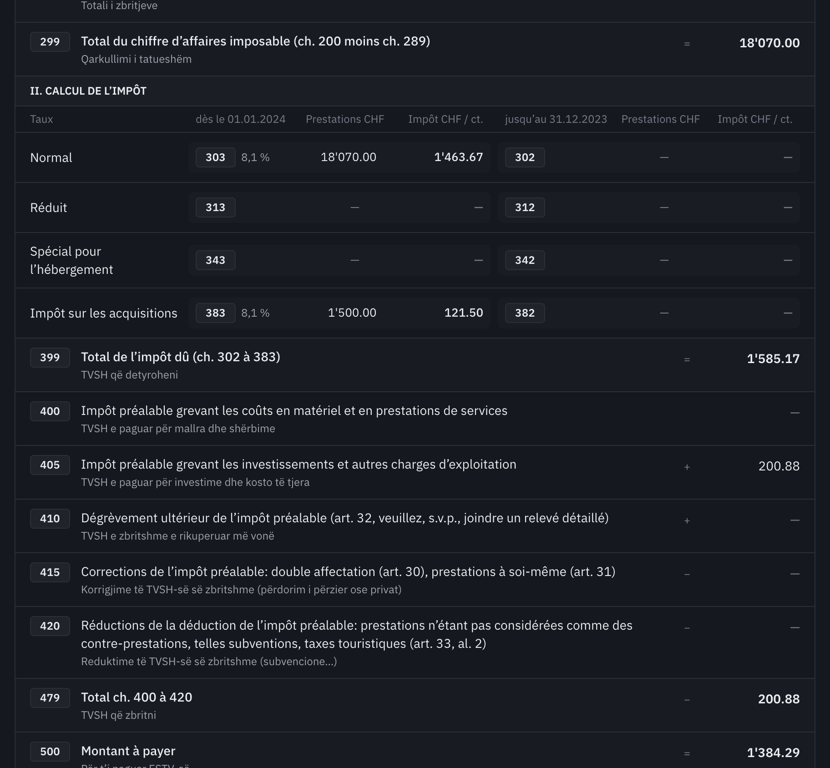The image size is (830, 768).
Task: Select the 479 total deductions badge
Action: pos(50,698)
